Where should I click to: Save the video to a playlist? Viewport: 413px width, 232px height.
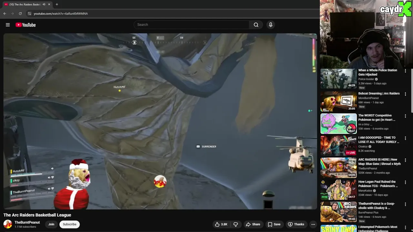click(x=274, y=224)
